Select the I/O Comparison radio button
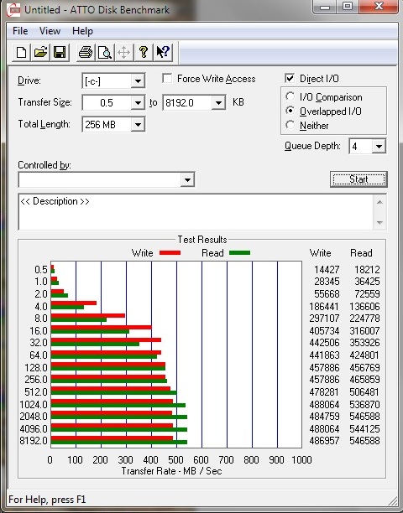This screenshot has height=513, width=403. click(x=290, y=97)
